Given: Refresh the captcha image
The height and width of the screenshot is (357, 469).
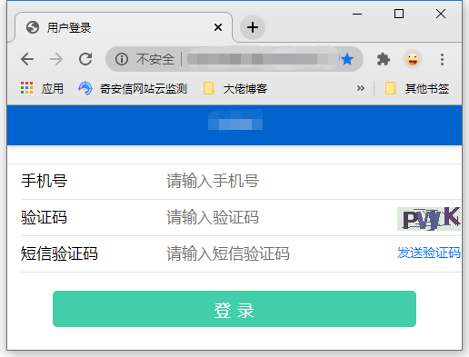Looking at the screenshot, I should (429, 218).
